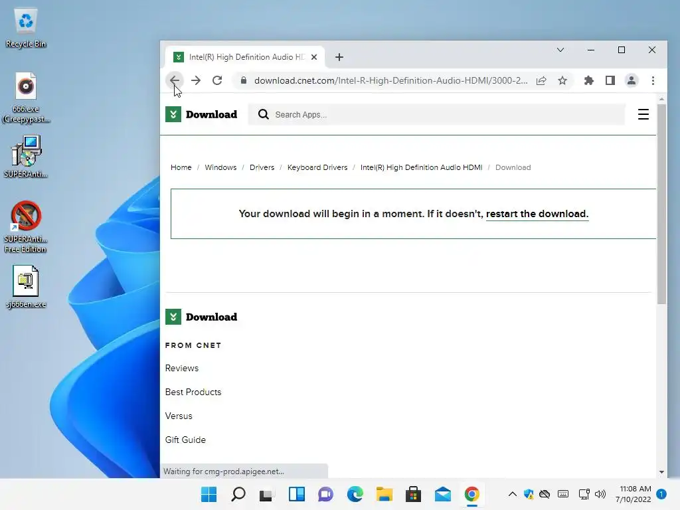The image size is (680, 510).
Task: Open the Drivers breadcrumb link
Action: 262,167
